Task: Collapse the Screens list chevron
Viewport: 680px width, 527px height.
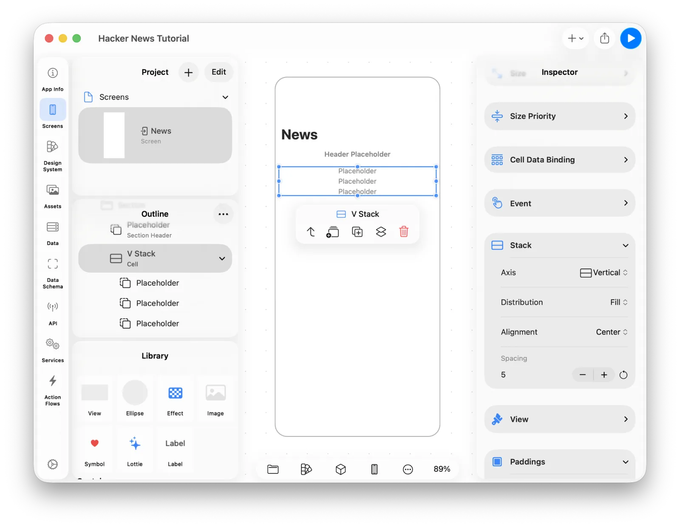Action: coord(225,97)
